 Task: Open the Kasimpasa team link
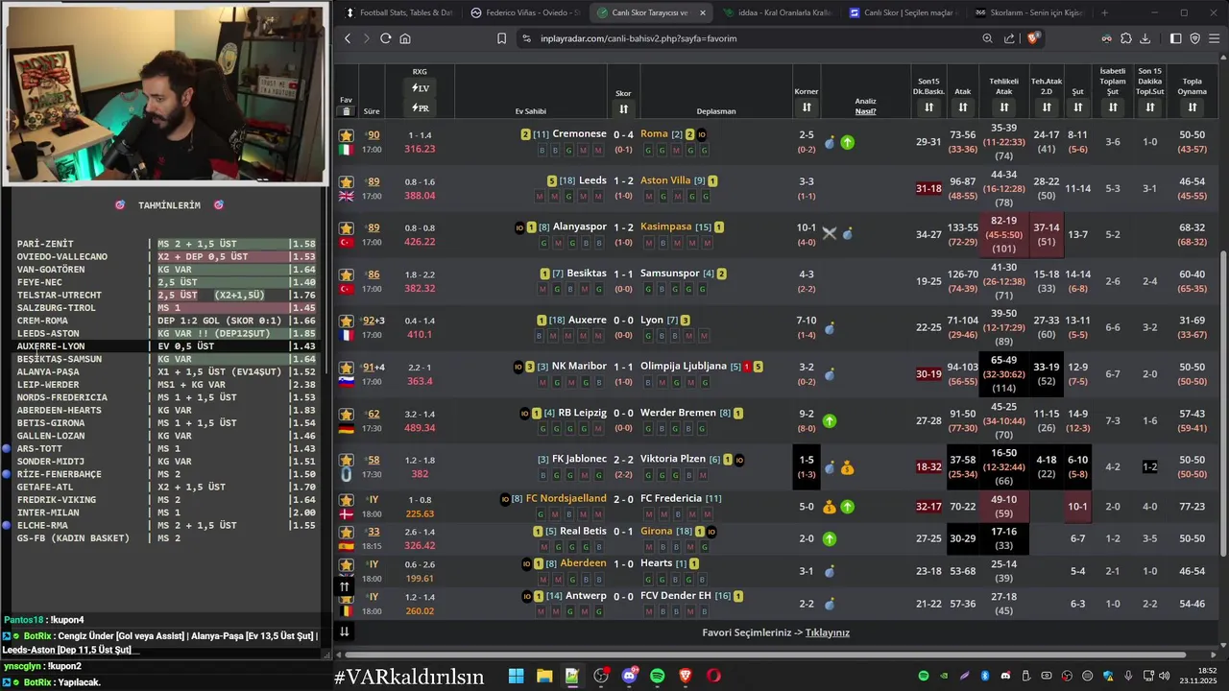665,226
